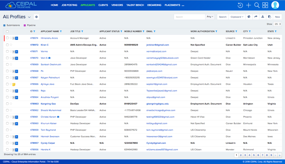Click the New button

pos(277,17)
